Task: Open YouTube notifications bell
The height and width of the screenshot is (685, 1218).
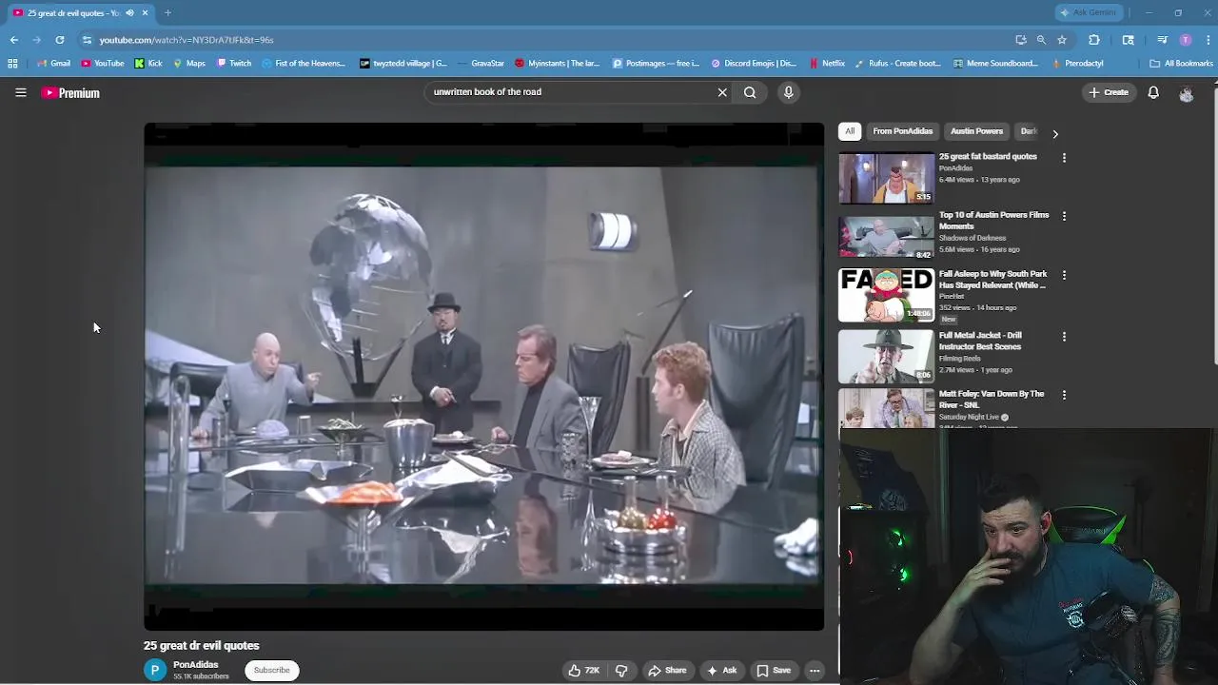Action: (x=1153, y=92)
